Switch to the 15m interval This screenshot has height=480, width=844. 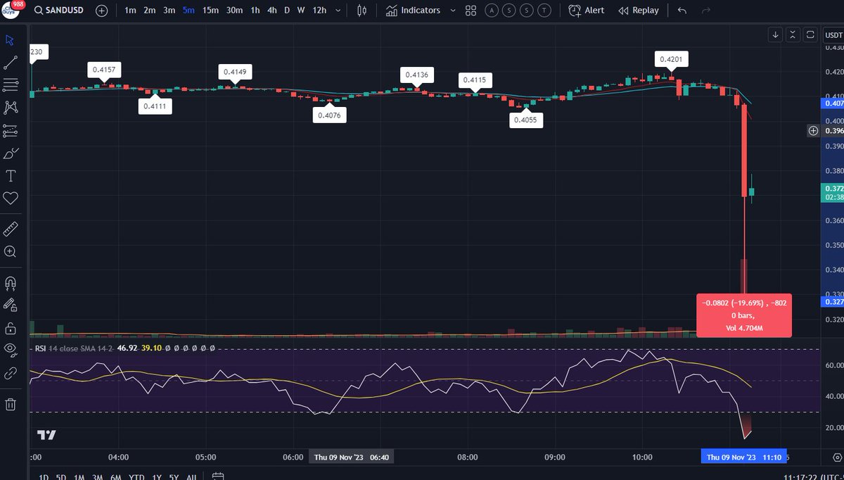coord(210,10)
